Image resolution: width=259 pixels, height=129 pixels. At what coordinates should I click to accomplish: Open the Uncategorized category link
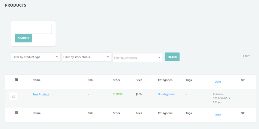(166, 94)
